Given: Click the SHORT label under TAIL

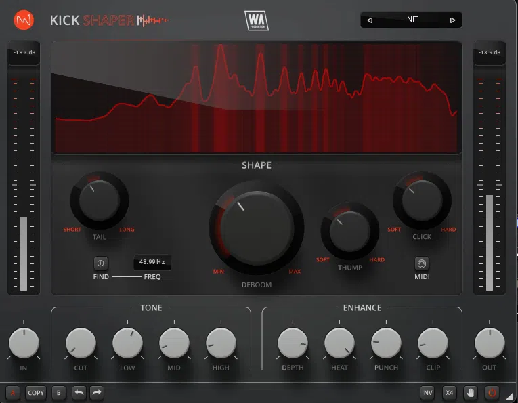Looking at the screenshot, I should [72, 229].
